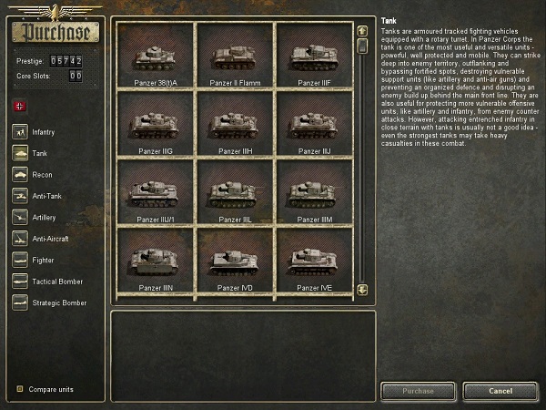
Task: Click the scroll up arrow of unit list
Action: click(x=362, y=31)
